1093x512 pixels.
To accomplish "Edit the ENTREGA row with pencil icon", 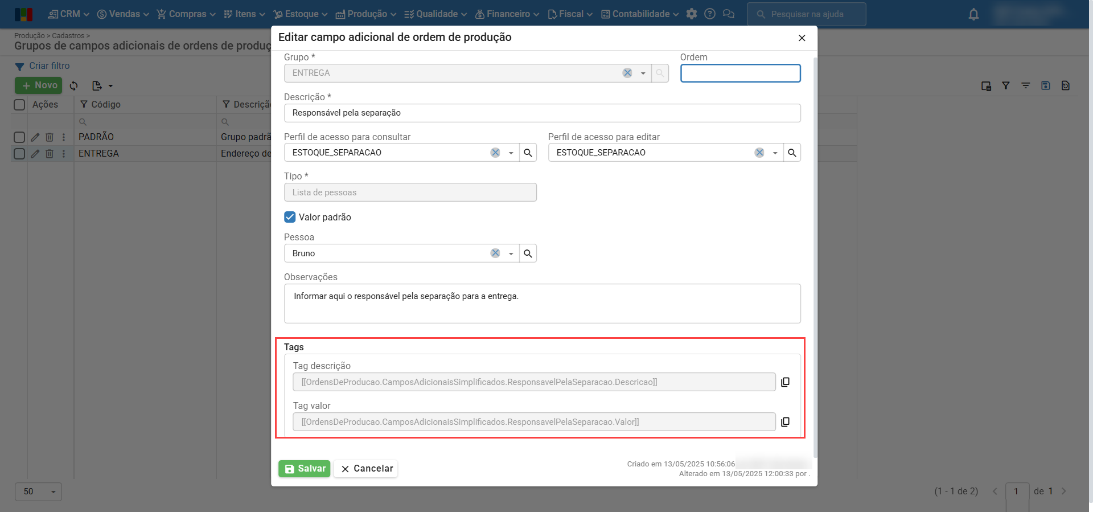I will (35, 154).
